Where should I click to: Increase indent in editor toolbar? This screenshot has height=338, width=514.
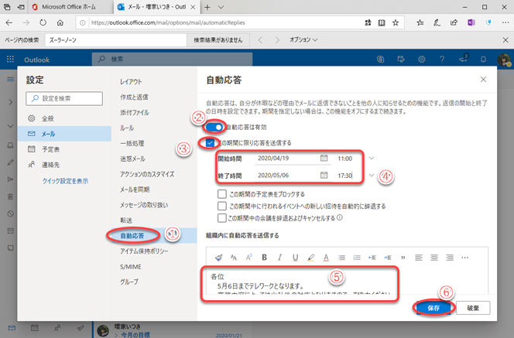[388, 258]
